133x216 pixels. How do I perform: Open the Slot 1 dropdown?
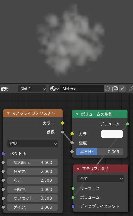tap(32, 89)
